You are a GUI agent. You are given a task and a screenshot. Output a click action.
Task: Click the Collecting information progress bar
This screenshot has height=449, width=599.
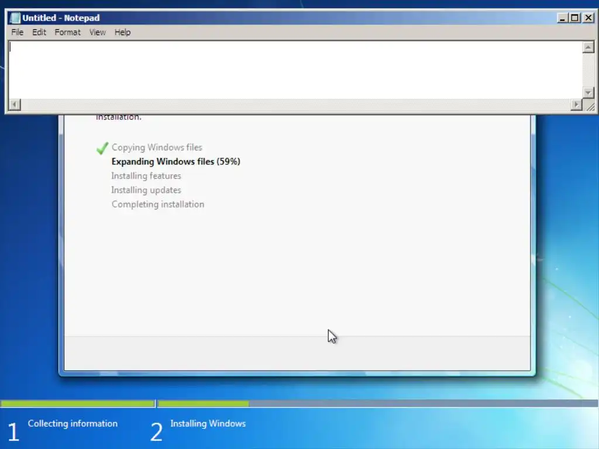[78, 403]
